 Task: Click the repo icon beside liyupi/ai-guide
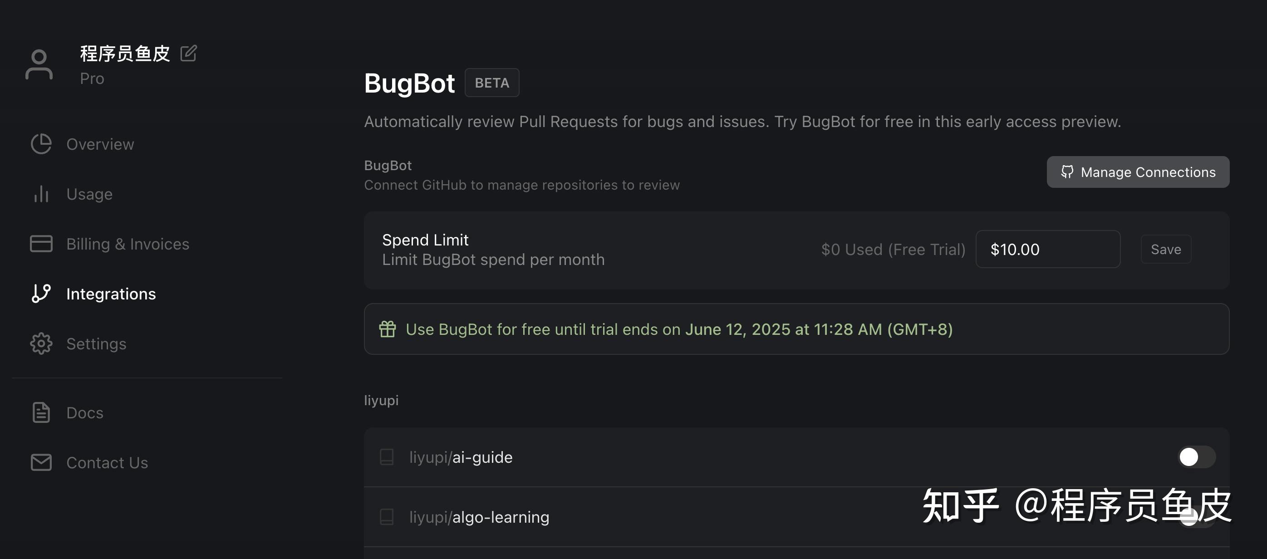(387, 457)
